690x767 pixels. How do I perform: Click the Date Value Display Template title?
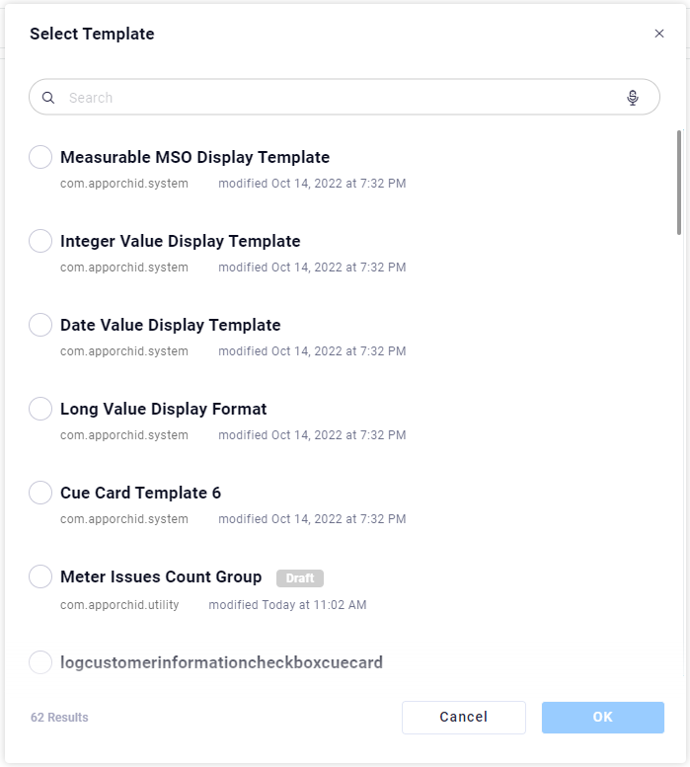(x=170, y=325)
